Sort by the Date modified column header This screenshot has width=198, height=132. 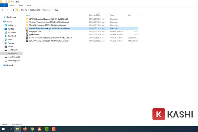pos(95,15)
